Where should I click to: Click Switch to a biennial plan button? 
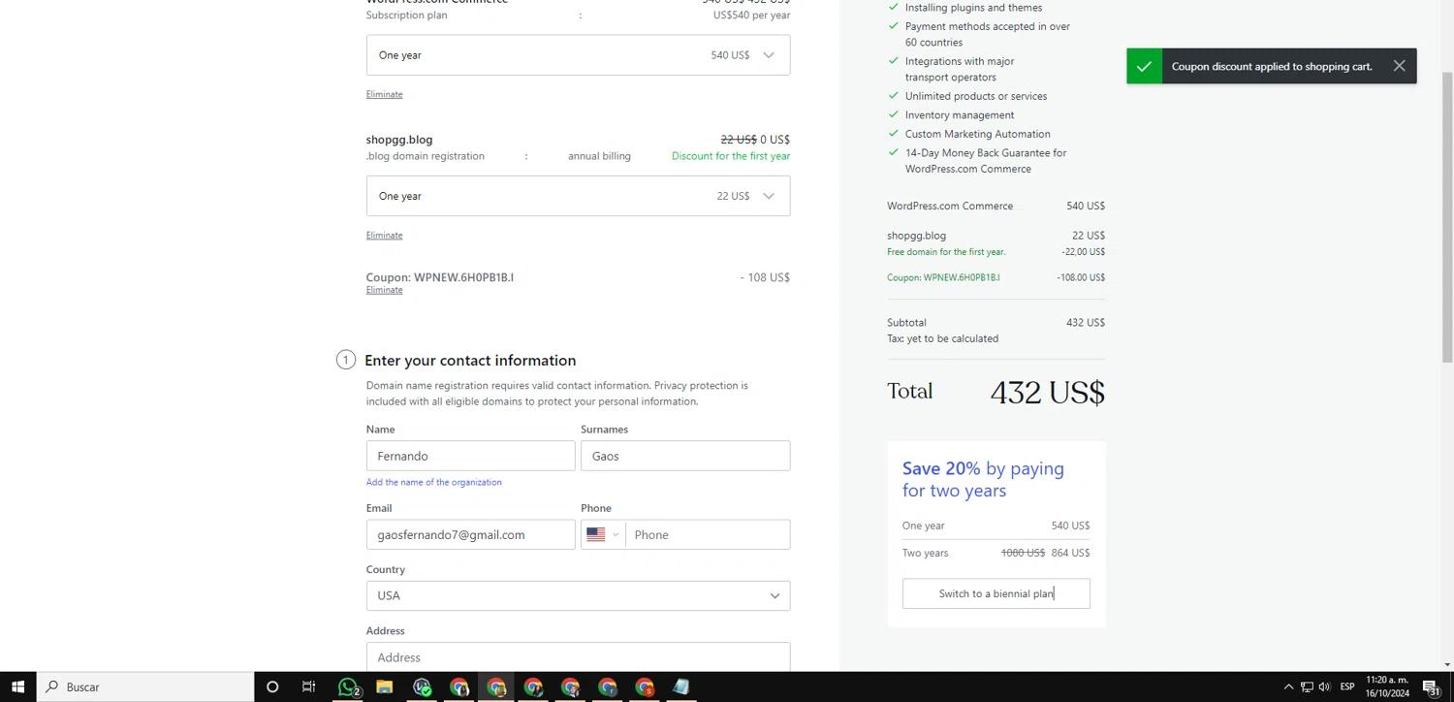pos(996,593)
